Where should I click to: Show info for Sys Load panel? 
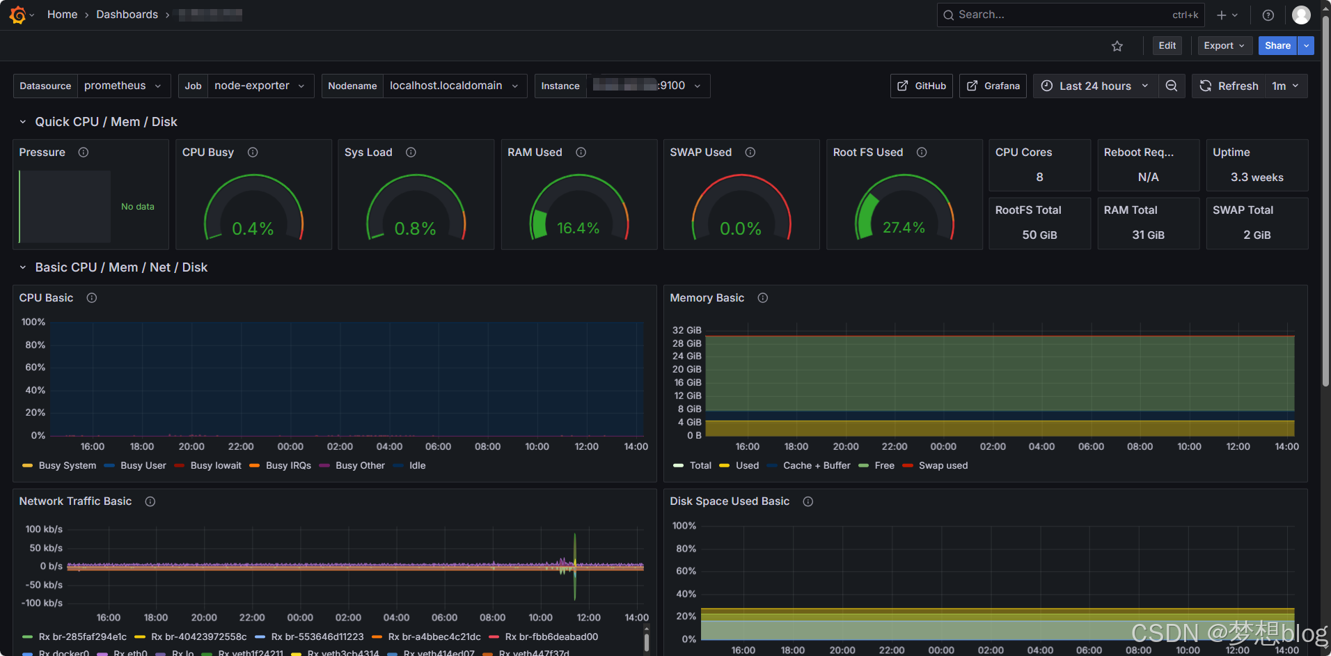click(411, 152)
